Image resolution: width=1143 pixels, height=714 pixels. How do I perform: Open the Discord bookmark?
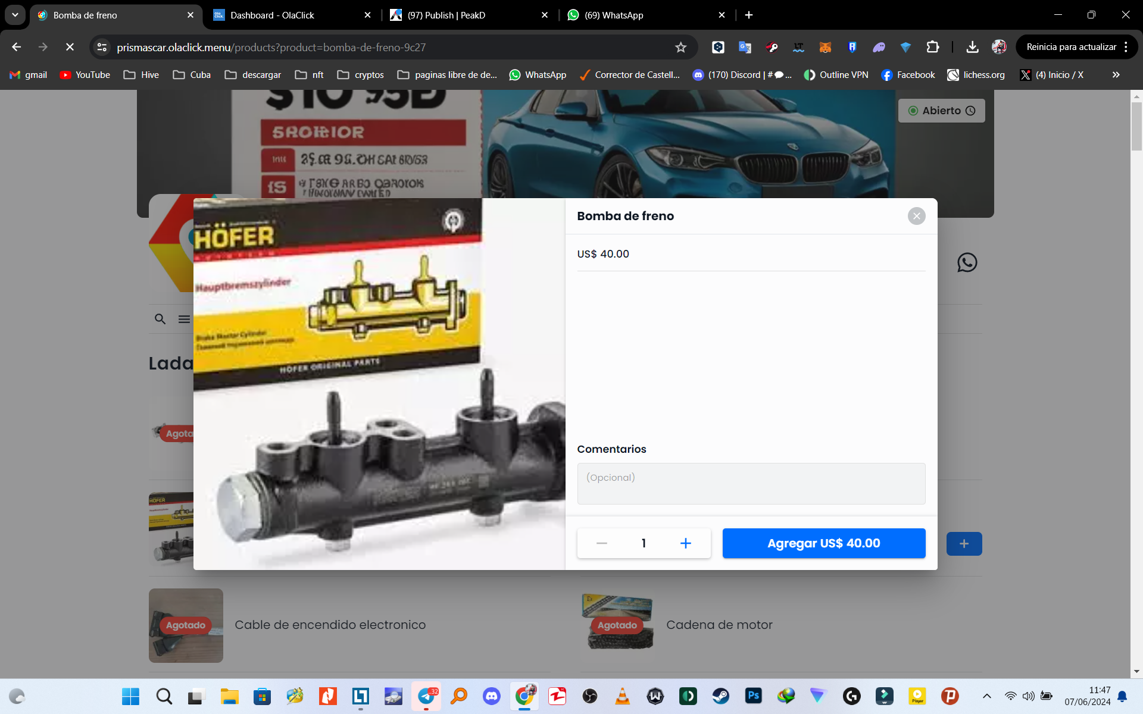742,75
